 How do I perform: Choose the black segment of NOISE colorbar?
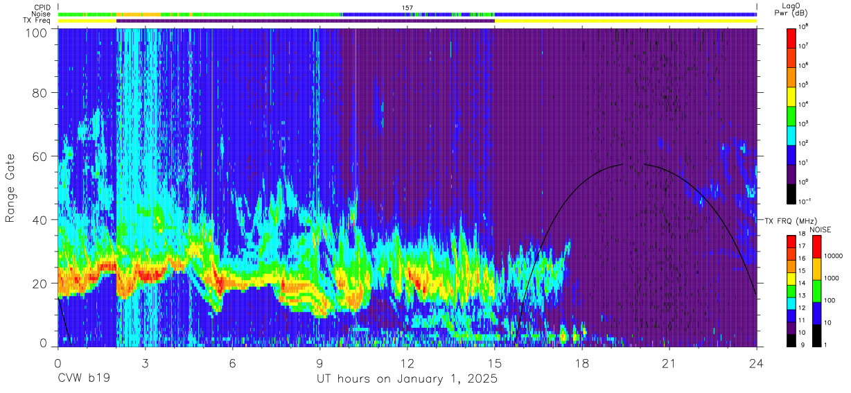[x=817, y=335]
